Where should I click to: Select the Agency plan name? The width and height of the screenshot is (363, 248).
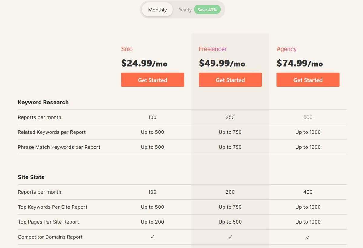(286, 49)
